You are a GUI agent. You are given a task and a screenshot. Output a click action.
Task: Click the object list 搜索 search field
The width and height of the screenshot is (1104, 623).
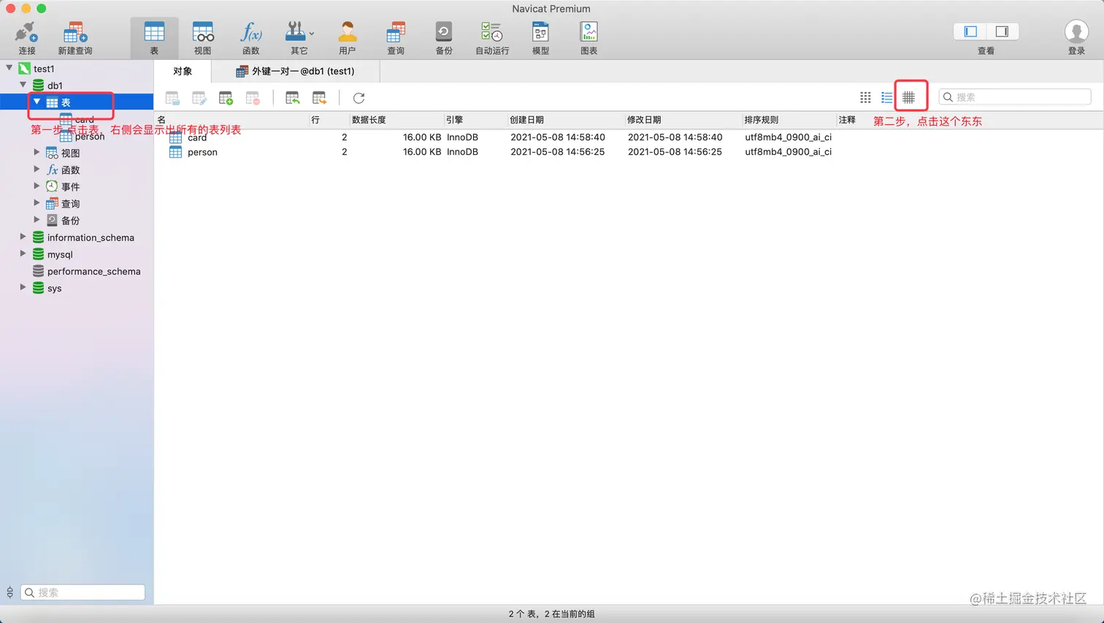point(1015,97)
